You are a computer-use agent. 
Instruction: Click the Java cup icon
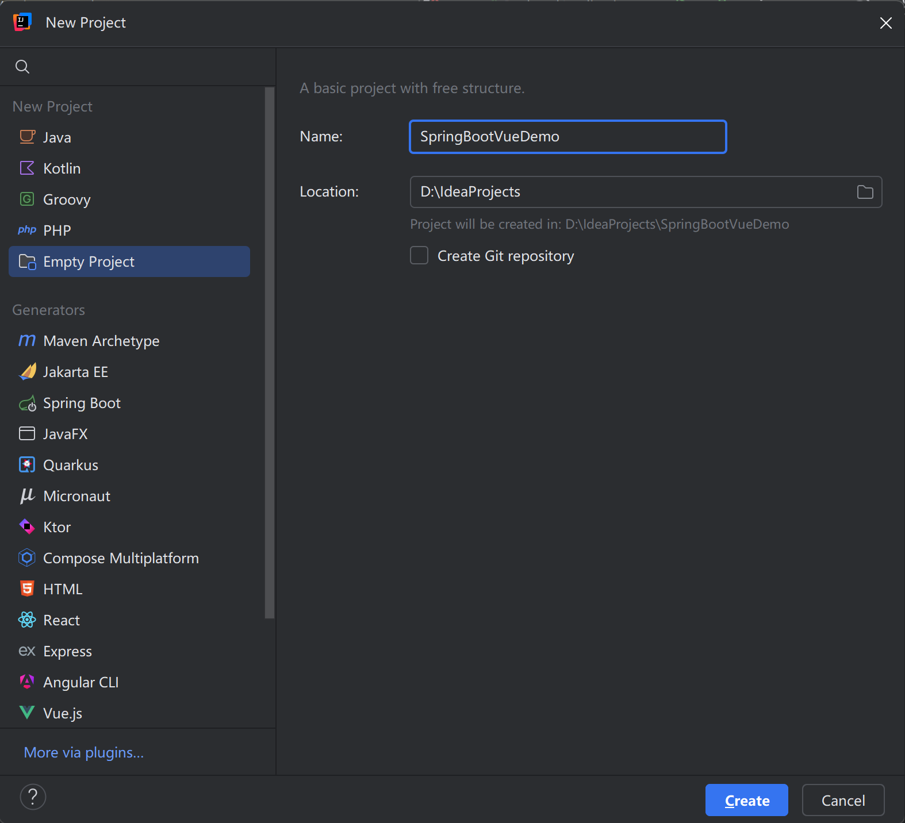tap(27, 137)
